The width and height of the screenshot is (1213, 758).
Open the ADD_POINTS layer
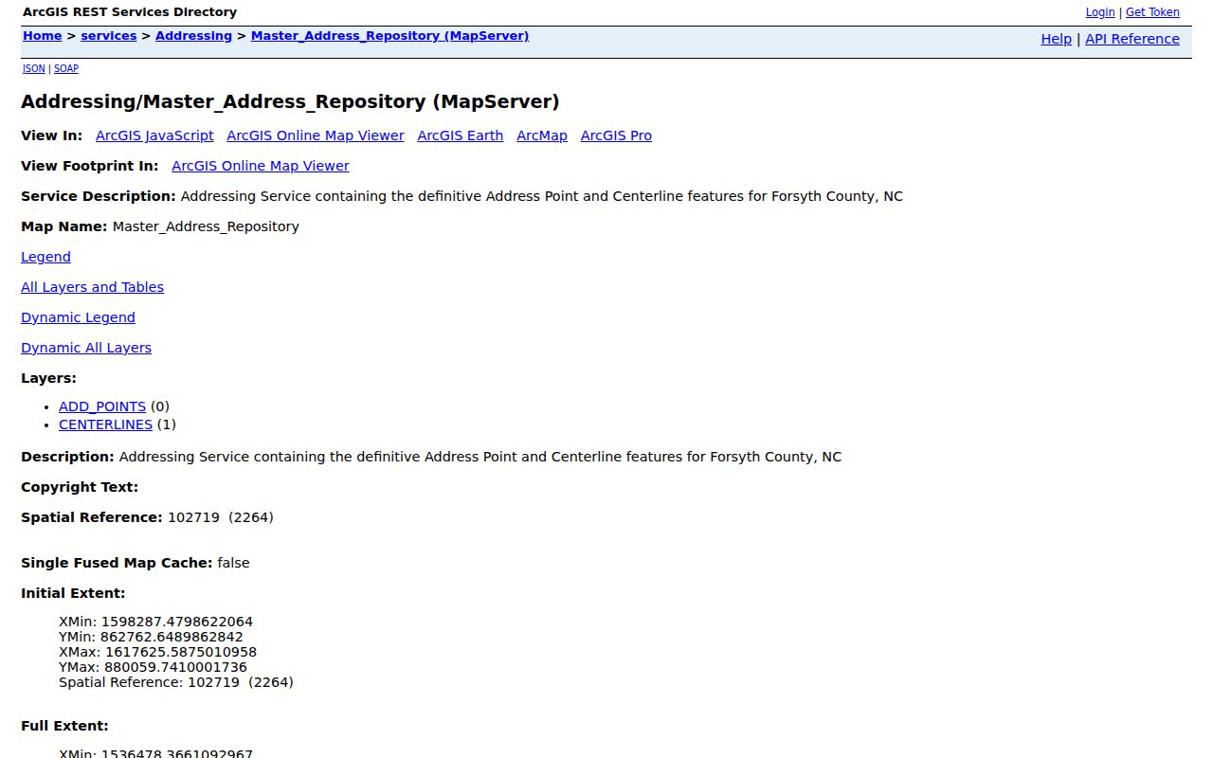coord(102,406)
